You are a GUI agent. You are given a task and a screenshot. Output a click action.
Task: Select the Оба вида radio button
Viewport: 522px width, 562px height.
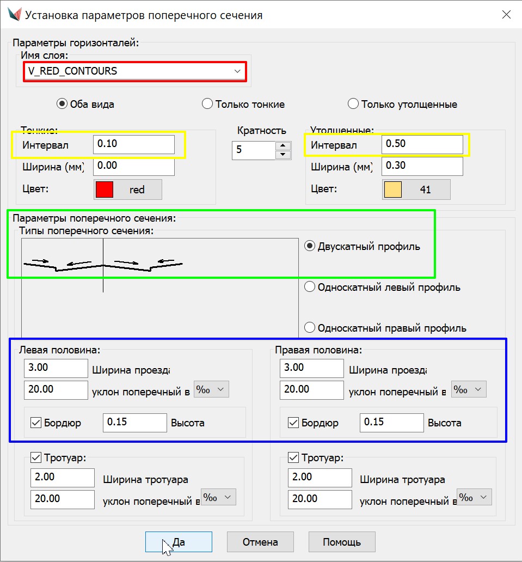point(62,104)
